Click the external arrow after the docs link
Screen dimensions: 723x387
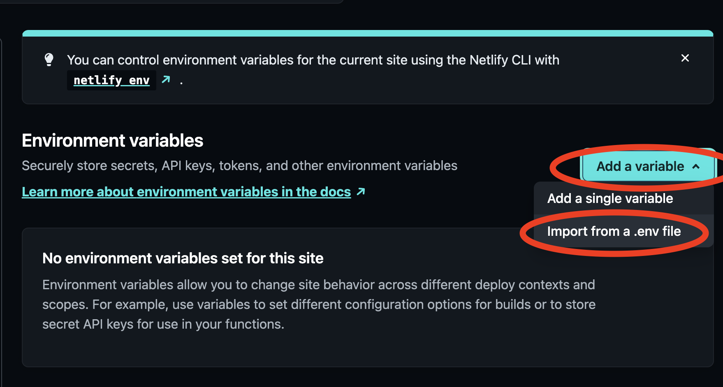tap(361, 191)
